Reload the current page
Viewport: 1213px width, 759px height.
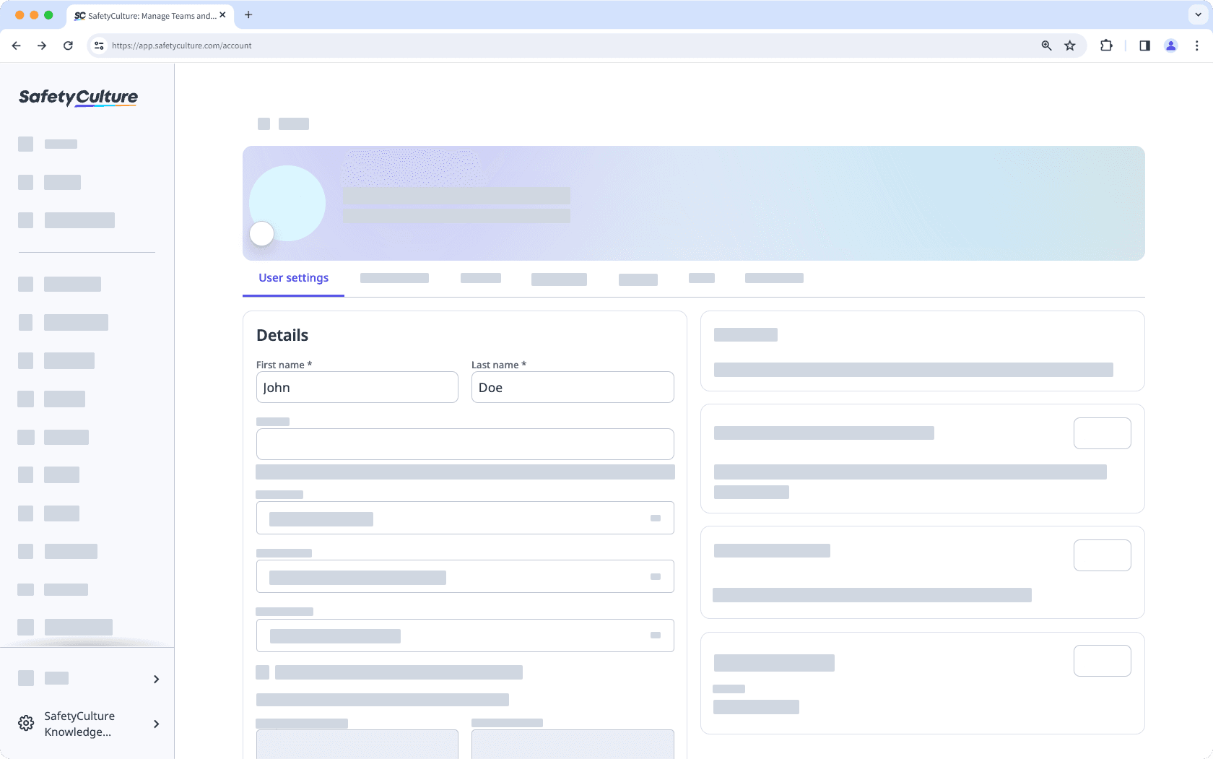(x=68, y=45)
